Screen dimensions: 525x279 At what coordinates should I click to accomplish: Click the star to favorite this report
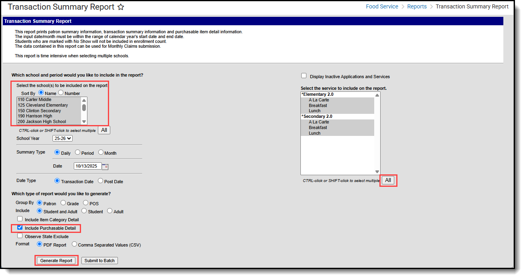(120, 7)
